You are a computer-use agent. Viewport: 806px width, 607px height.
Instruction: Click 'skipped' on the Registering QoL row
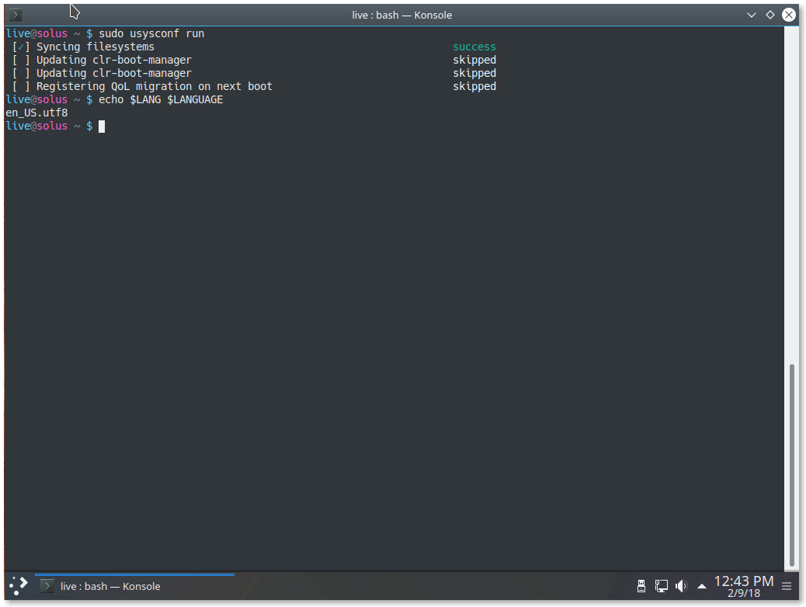point(474,86)
